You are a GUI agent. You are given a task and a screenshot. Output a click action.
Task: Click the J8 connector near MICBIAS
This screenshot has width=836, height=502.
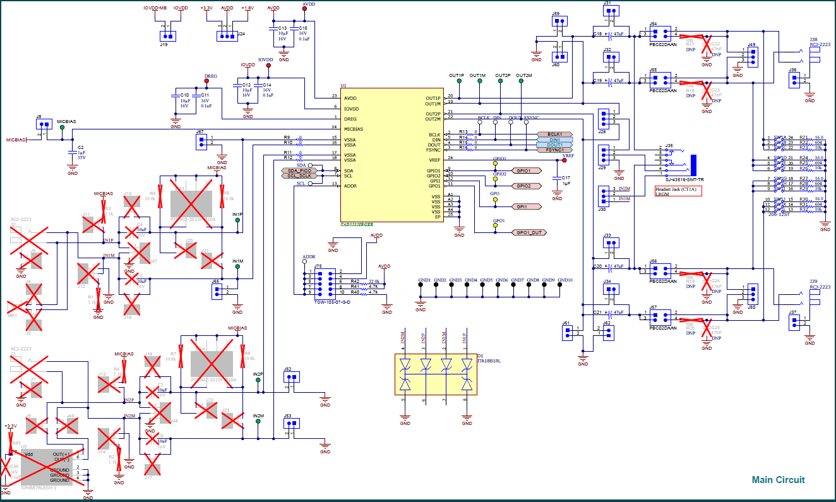point(44,125)
